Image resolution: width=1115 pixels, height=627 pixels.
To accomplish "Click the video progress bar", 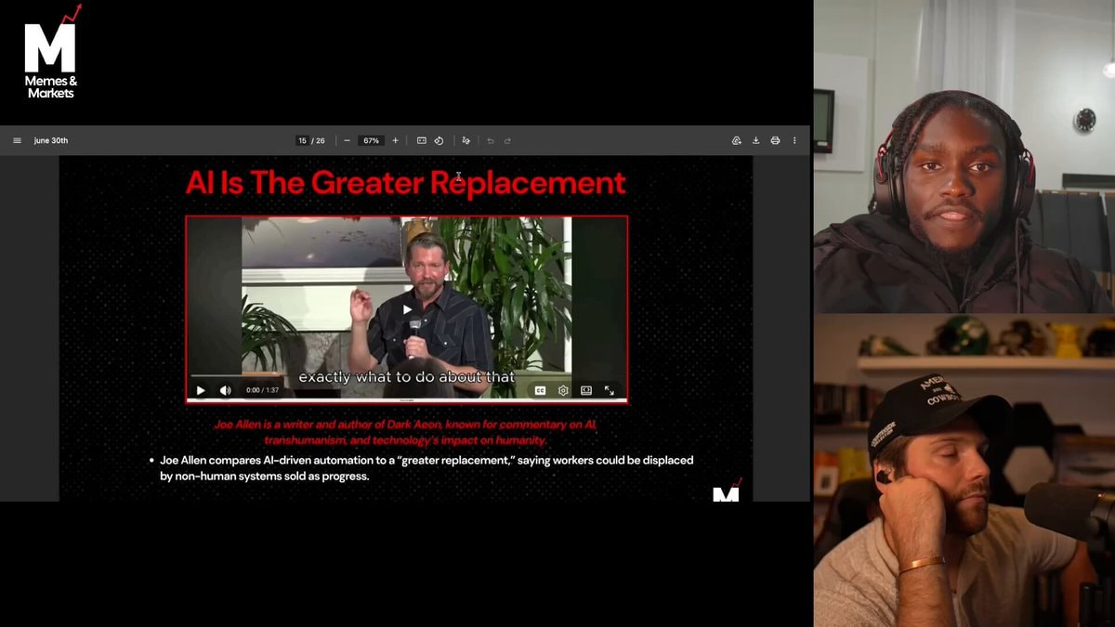I will 407,376.
